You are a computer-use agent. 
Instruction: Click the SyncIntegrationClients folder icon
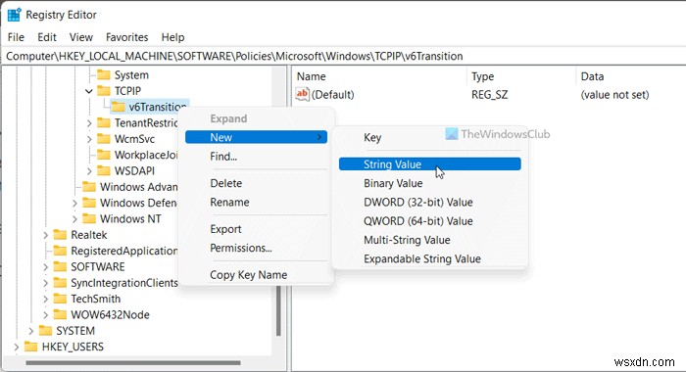coord(60,283)
